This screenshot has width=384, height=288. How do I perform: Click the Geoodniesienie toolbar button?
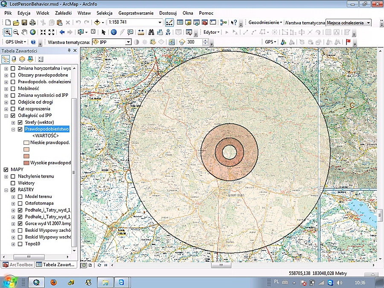point(265,22)
